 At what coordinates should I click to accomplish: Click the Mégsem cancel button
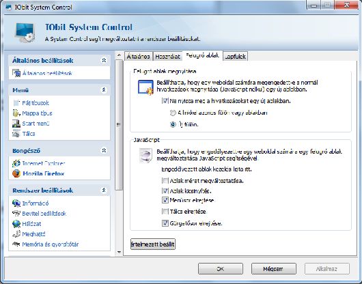[274, 269]
